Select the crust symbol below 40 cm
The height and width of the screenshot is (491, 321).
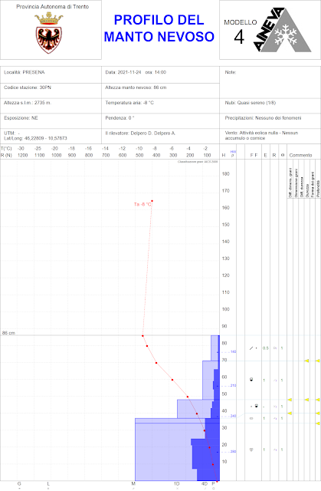pos(251,418)
